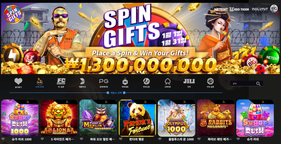Click into the 검색 search field
The width and height of the screenshot is (281, 144).
click(243, 84)
